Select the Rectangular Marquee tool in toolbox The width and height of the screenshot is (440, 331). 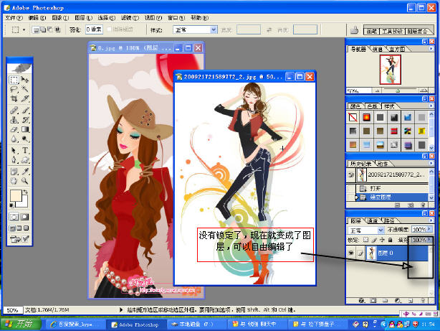coord(14,80)
